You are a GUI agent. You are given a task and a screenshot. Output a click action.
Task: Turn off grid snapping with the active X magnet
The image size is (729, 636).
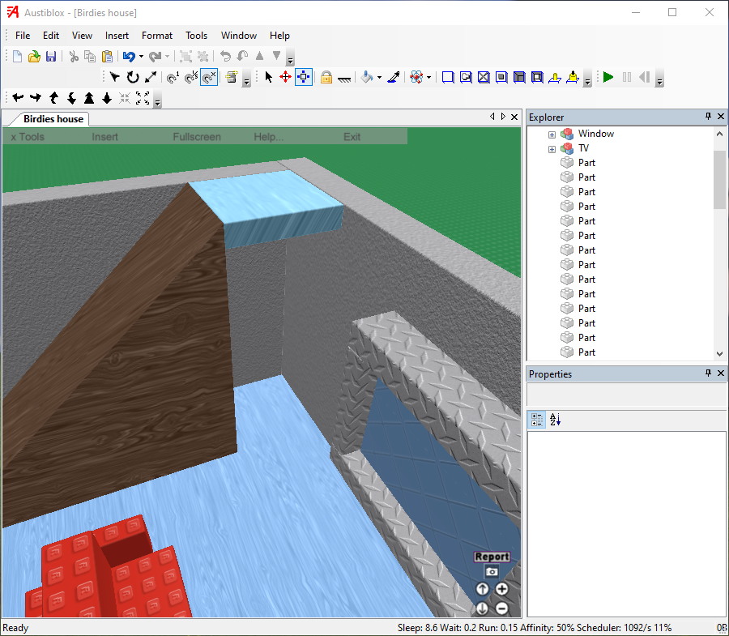(209, 77)
